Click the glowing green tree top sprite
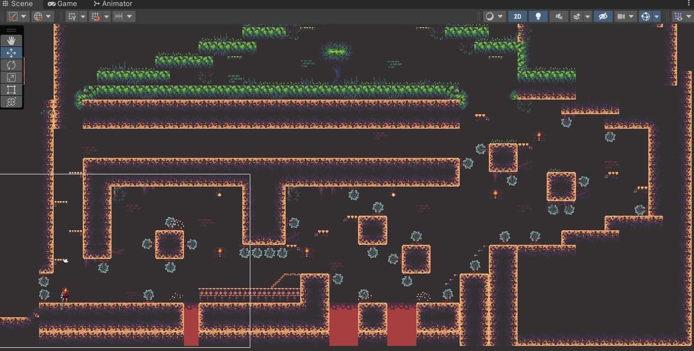 point(336,52)
